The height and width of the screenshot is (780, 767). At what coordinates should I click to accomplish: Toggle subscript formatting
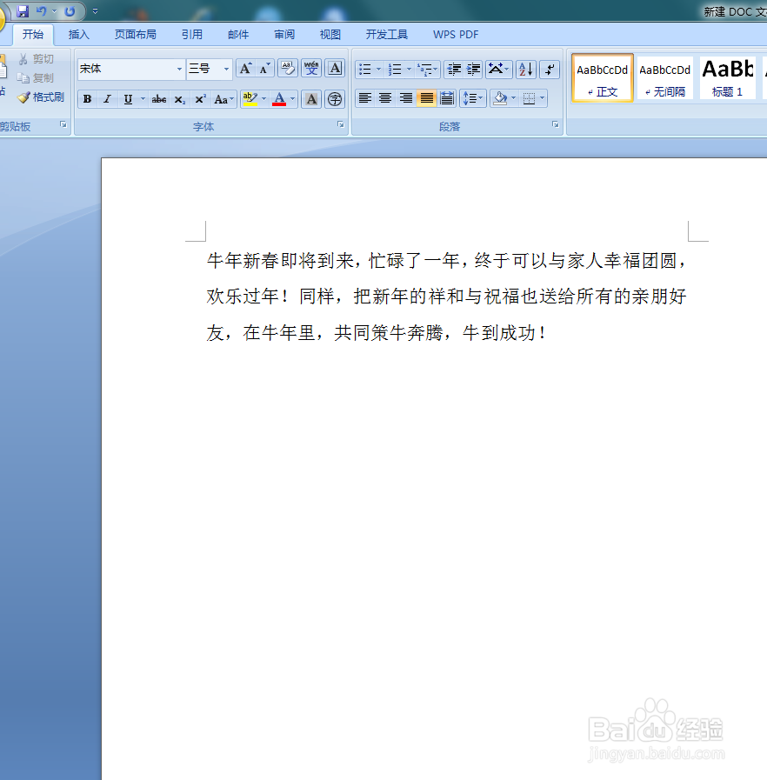(179, 99)
